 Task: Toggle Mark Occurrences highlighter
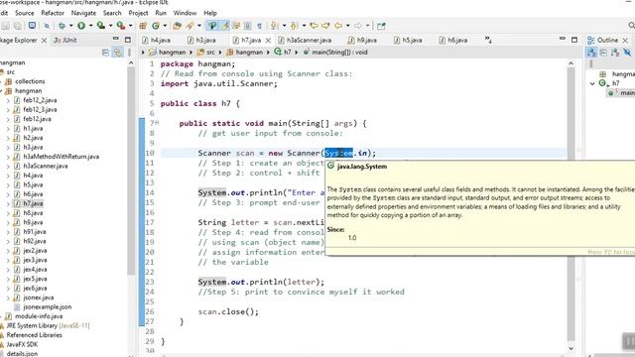pos(225,26)
